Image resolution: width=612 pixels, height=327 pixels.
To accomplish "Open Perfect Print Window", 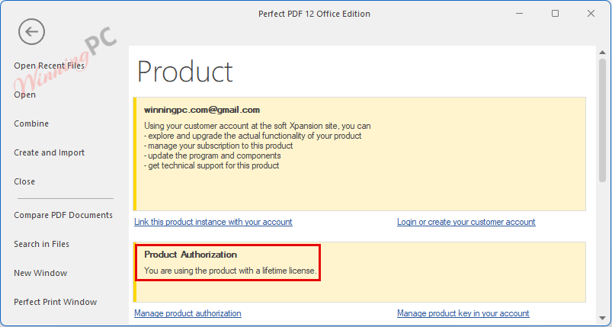I will (56, 302).
